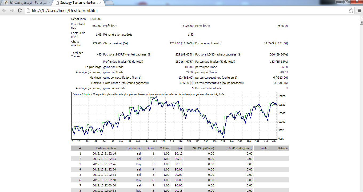Click the net profit value 650.00

(x=97, y=26)
